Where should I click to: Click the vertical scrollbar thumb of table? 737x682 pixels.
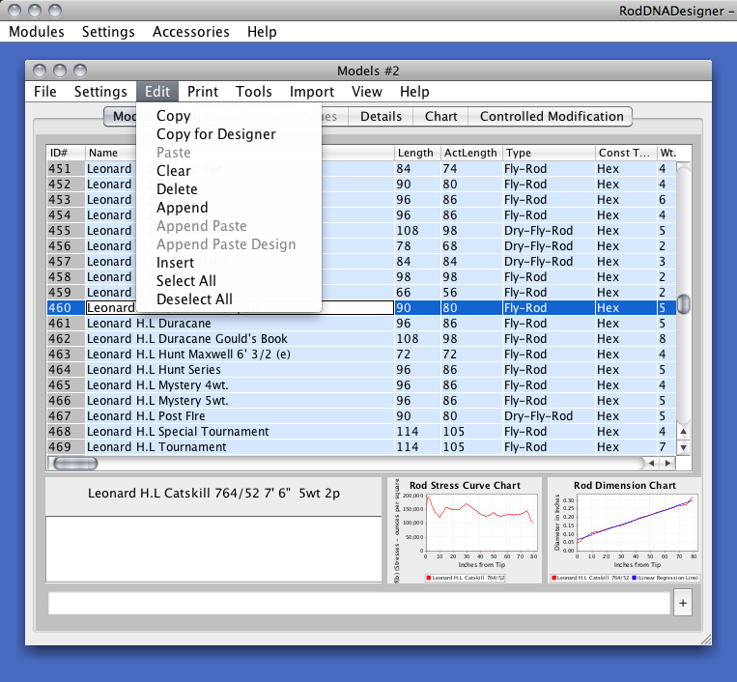point(684,304)
